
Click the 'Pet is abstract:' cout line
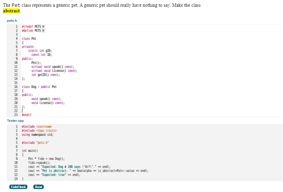[88, 171]
